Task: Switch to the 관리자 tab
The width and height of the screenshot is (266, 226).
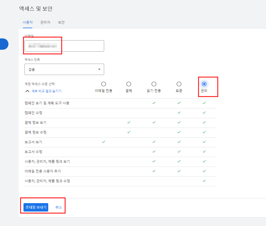Action: point(45,22)
